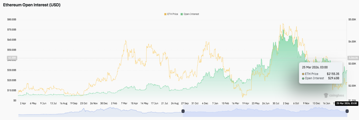Image resolution: width=359 pixels, height=120 pixels.
Task: Click the coinglass watermark logo
Action: coord(334,95)
